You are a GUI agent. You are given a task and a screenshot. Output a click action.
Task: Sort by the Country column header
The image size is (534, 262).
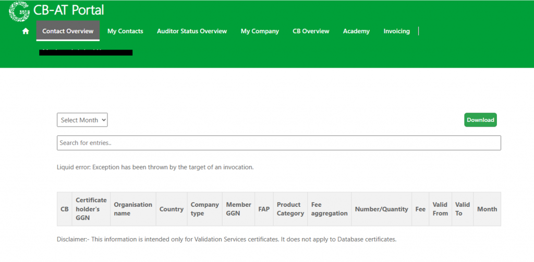coord(172,209)
